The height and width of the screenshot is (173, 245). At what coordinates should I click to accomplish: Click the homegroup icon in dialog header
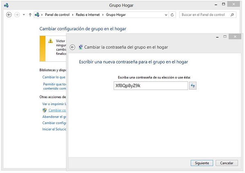[80, 47]
